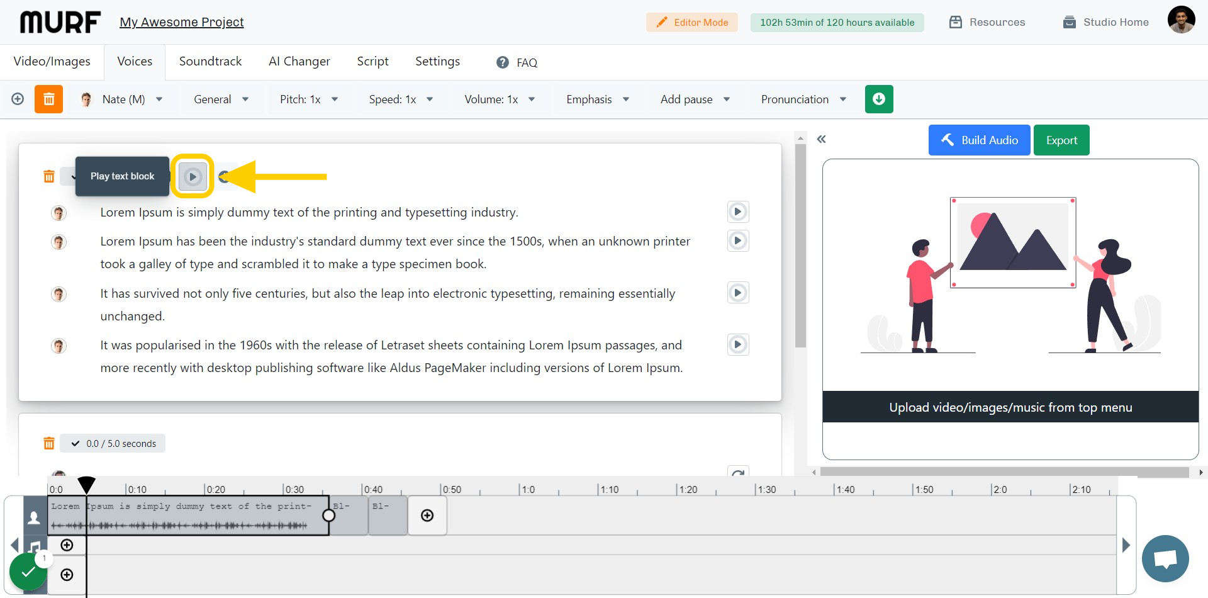Collapse preview panel with double chevron icon
This screenshot has height=598, width=1208.
[821, 139]
